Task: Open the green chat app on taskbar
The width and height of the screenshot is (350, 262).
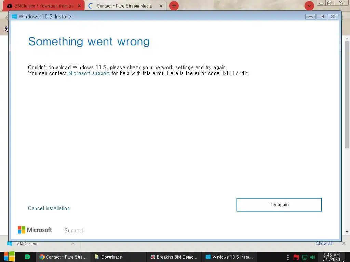Action: click(27, 257)
